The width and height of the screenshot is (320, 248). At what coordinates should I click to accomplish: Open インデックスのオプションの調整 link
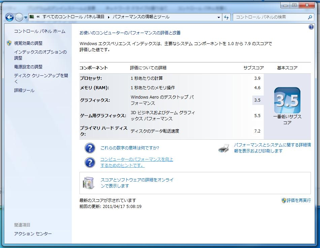(x=40, y=55)
